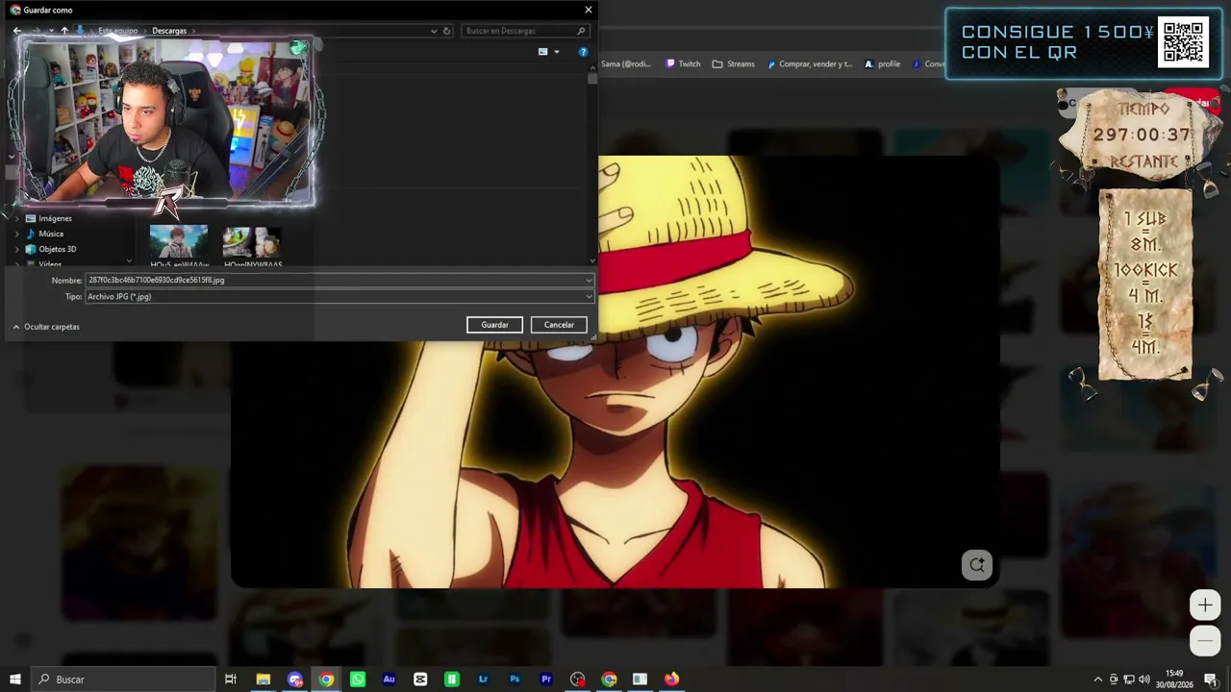Open the profile bookmark

click(x=882, y=64)
